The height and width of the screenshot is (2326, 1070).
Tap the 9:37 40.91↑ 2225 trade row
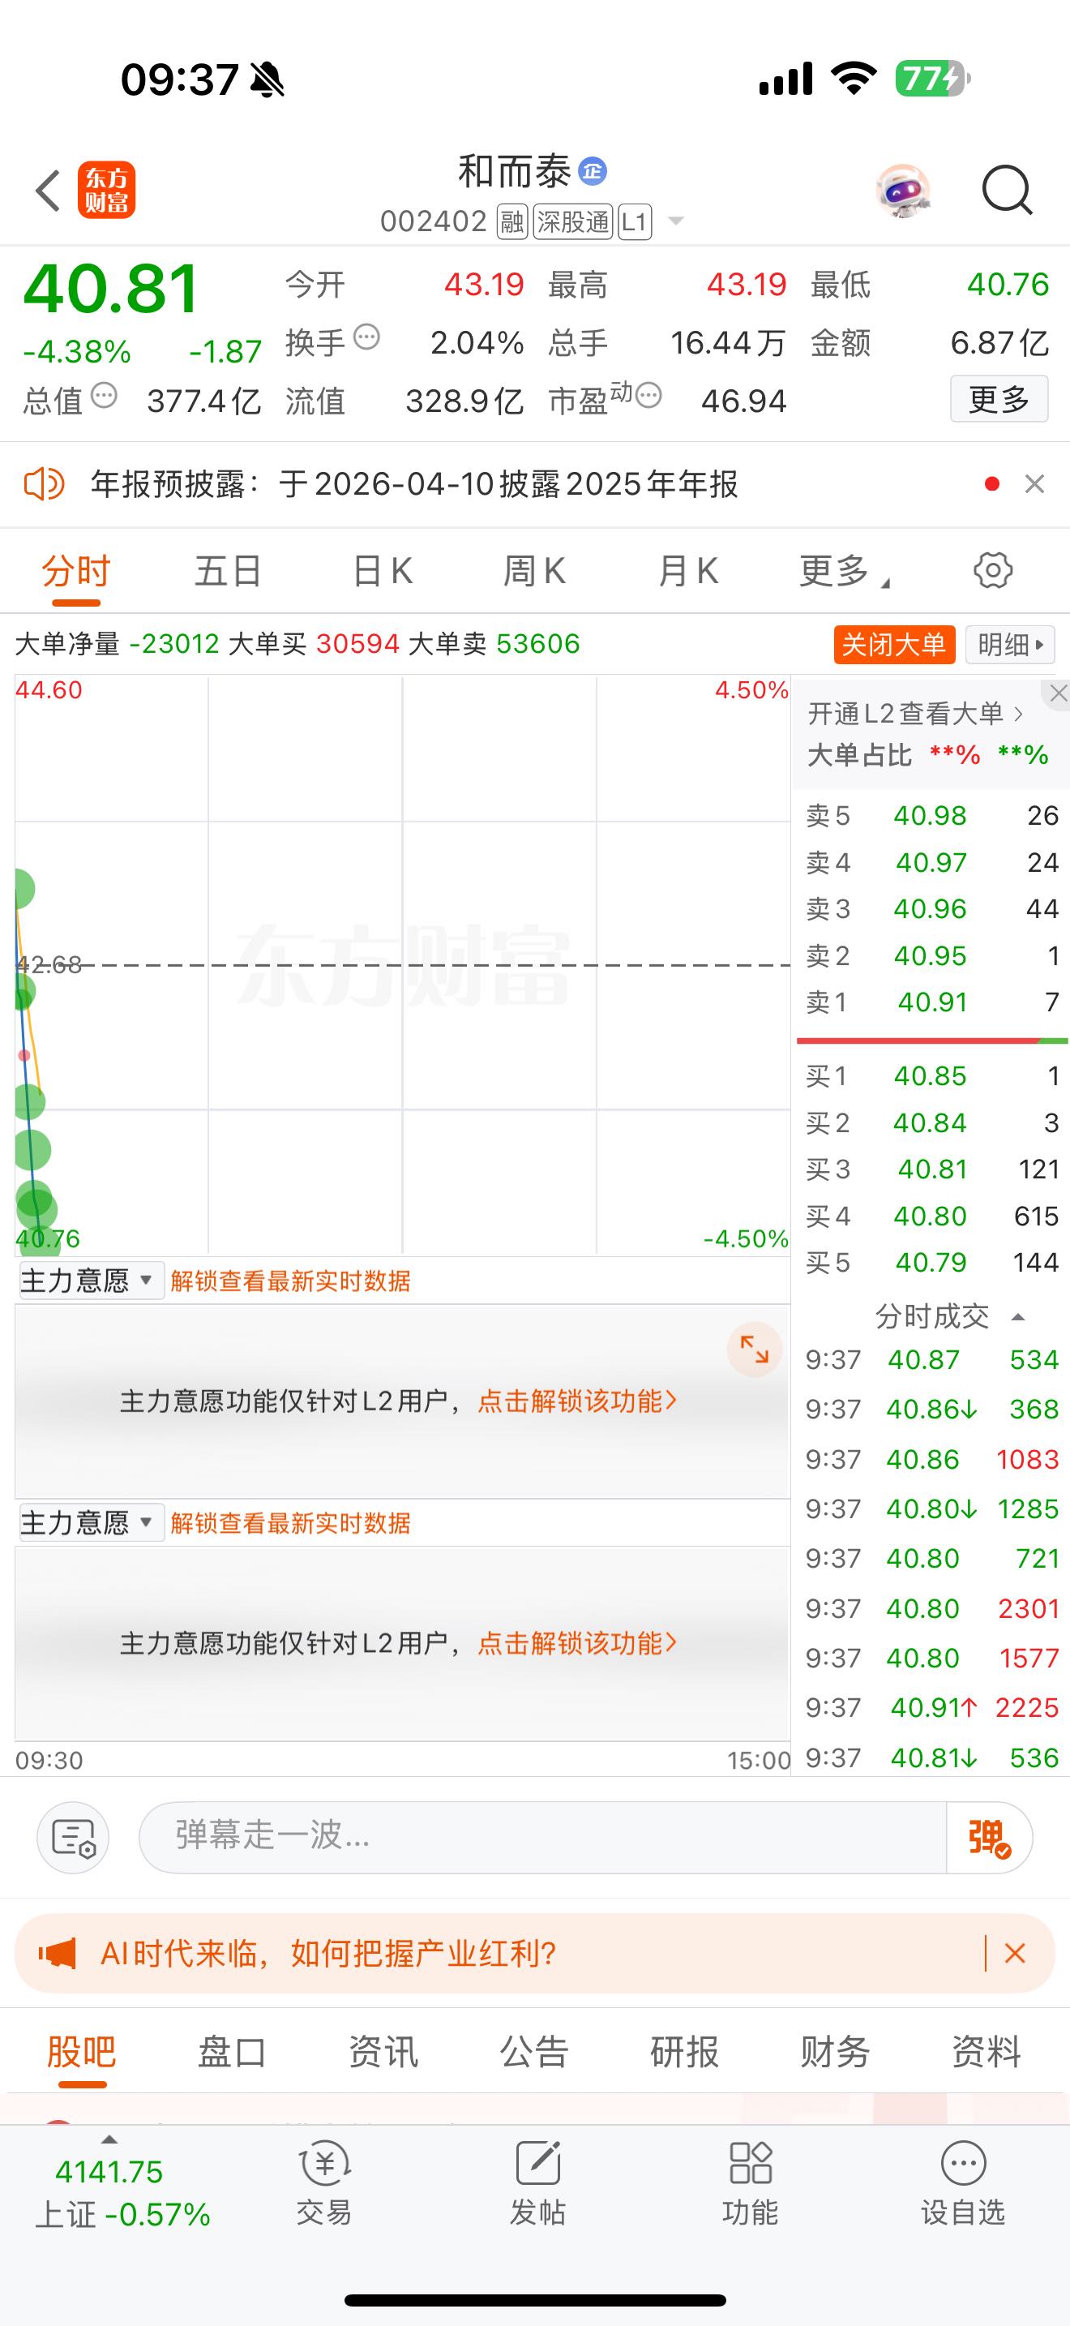pyautogui.click(x=932, y=1707)
